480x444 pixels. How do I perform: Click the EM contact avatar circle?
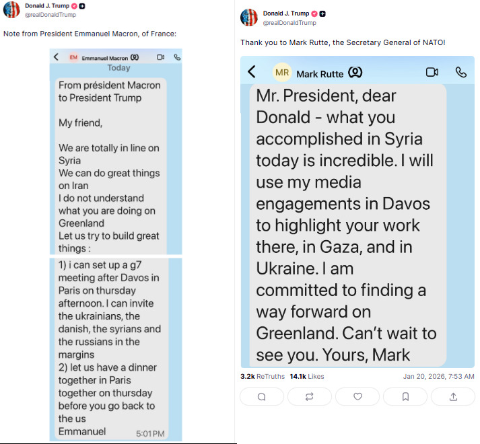73,58
